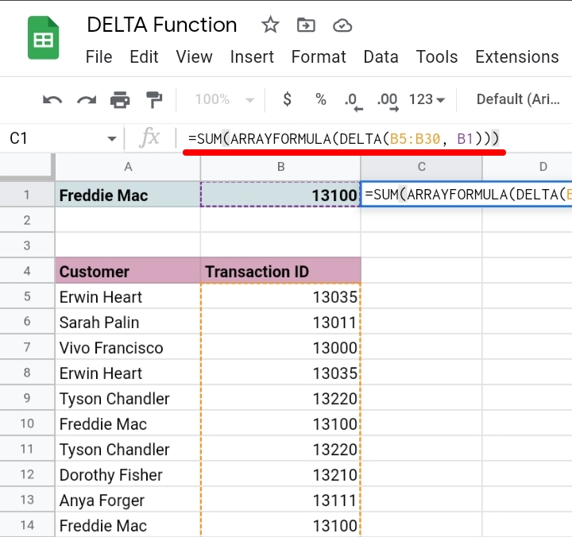This screenshot has height=537, width=572.
Task: Click 'Anya Forger' cell
Action: click(x=128, y=500)
